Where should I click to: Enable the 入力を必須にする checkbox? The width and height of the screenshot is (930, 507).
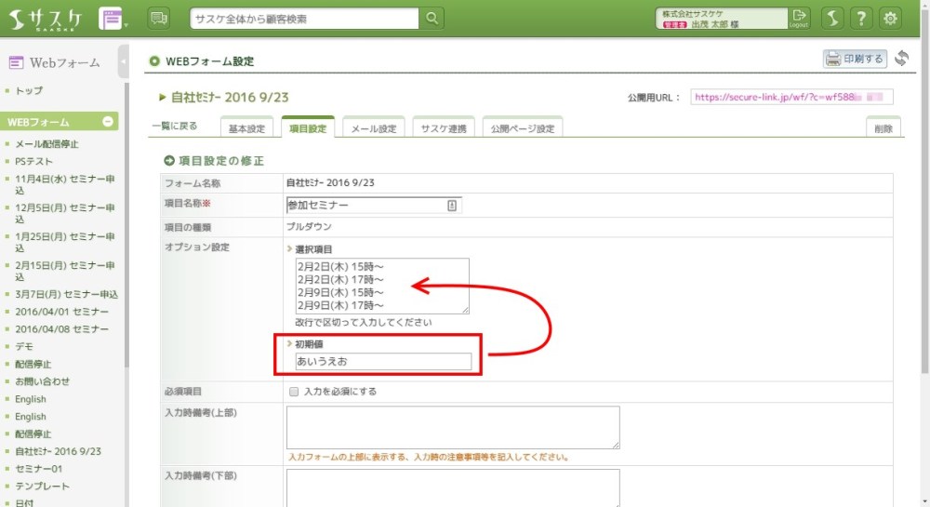point(294,392)
